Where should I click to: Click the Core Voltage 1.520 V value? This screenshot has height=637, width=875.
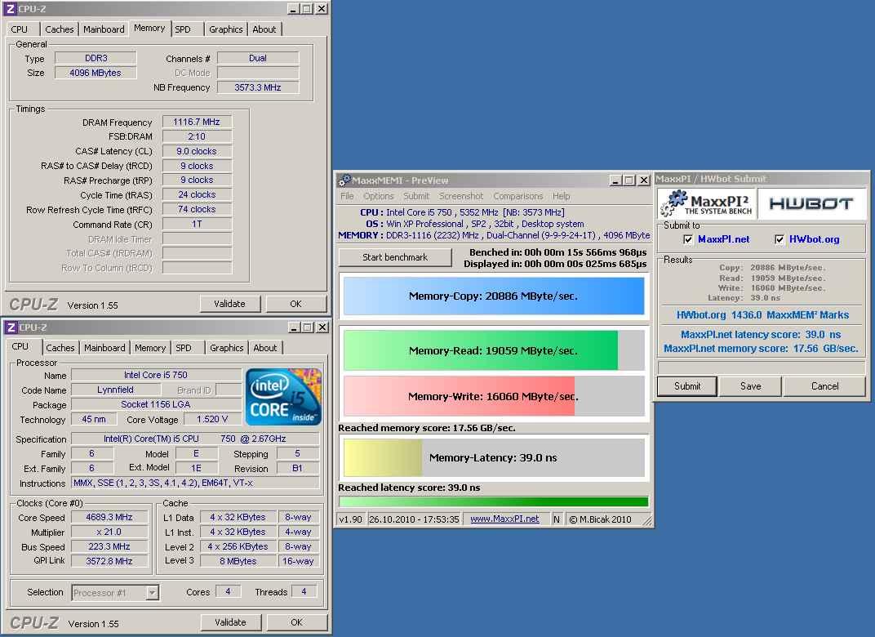point(212,419)
